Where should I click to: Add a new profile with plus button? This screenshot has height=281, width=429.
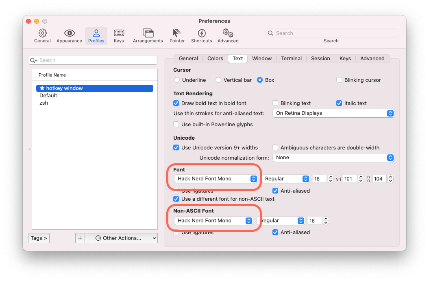click(80, 238)
